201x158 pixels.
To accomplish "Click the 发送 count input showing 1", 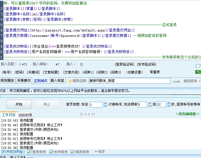I will (96, 105).
